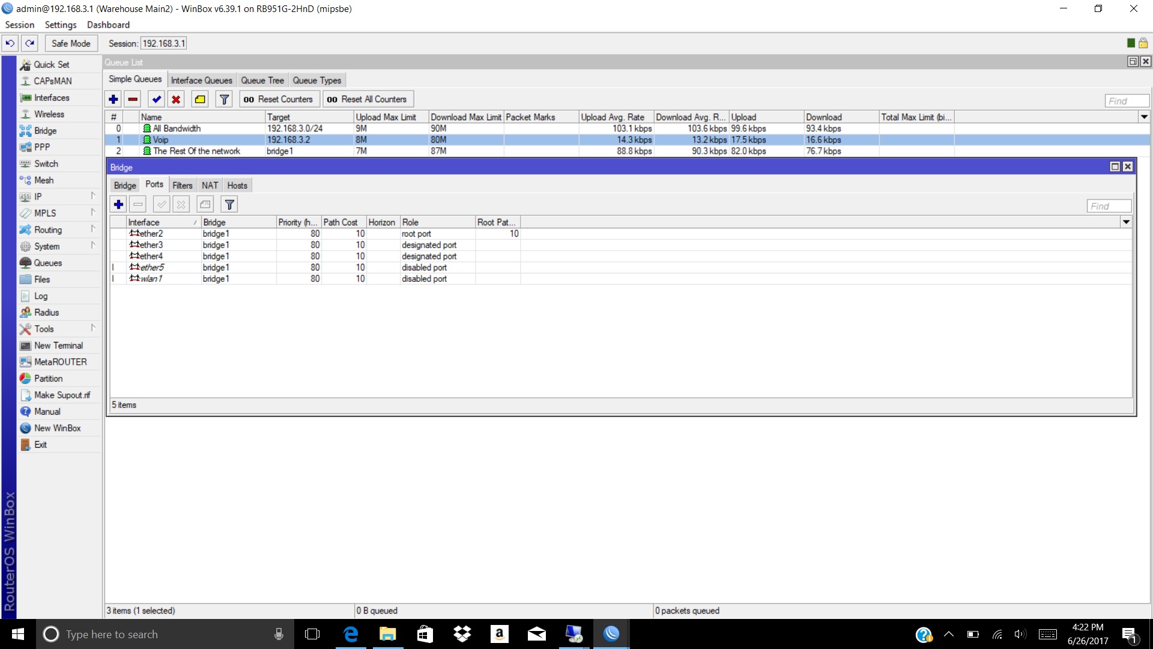Expand the Routing submenu

[59, 230]
